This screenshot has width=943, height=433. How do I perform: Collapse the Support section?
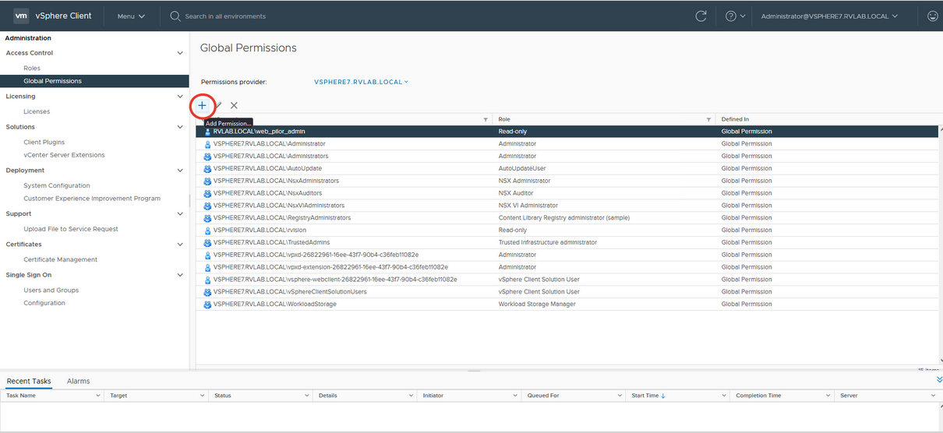(x=180, y=213)
